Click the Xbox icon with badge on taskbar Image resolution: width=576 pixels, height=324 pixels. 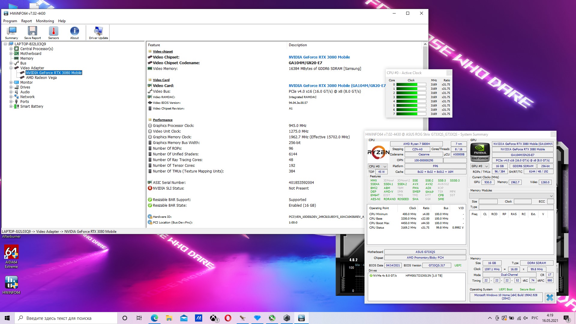tap(214, 318)
